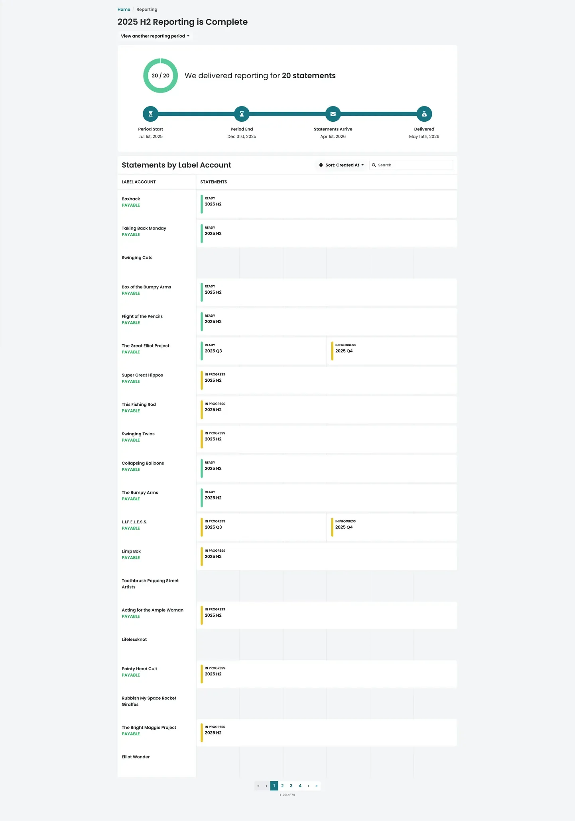
Task: Go to next page with single-right arrow
Action: click(x=308, y=785)
